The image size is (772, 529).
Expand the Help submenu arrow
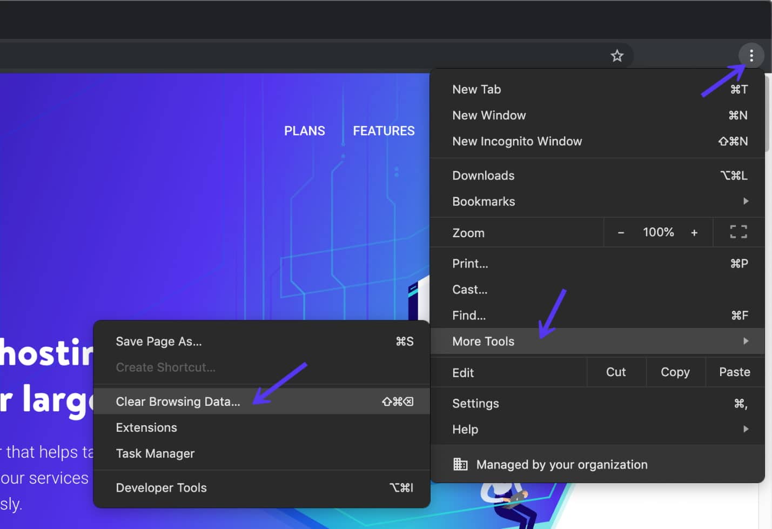click(746, 429)
